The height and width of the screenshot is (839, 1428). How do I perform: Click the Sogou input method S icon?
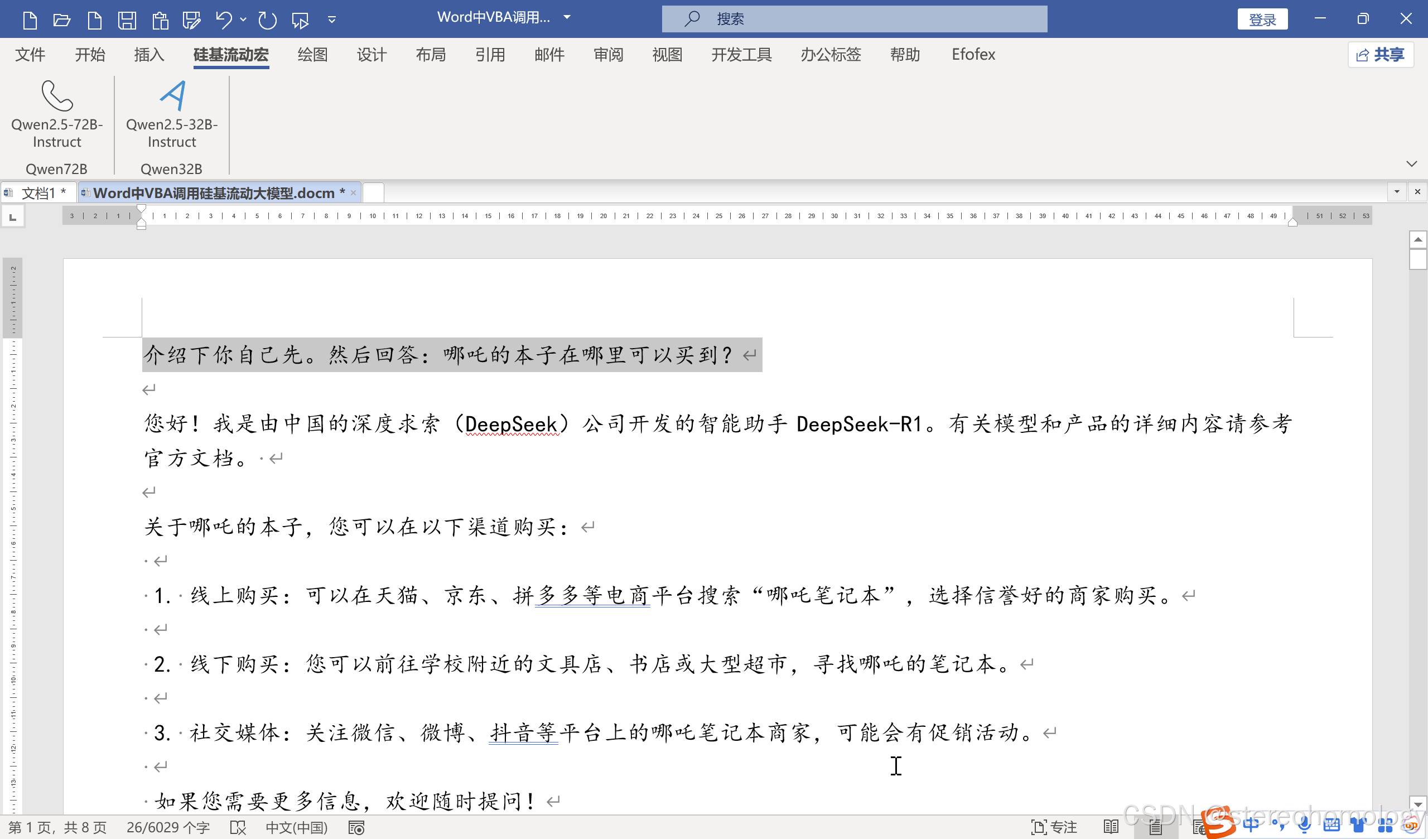(1218, 823)
